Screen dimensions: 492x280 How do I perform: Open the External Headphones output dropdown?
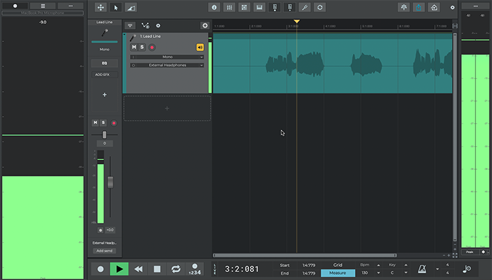[167, 65]
